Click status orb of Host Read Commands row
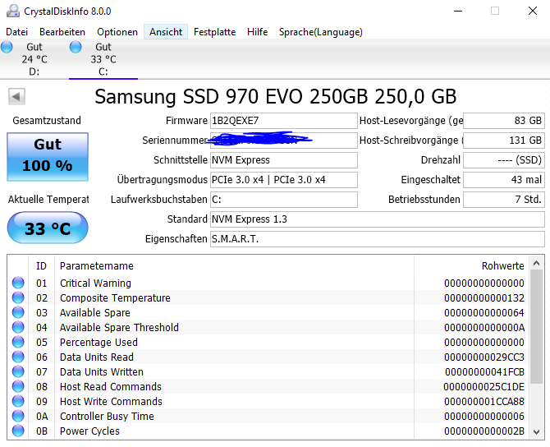This screenshot has height=447, width=550. [x=18, y=386]
